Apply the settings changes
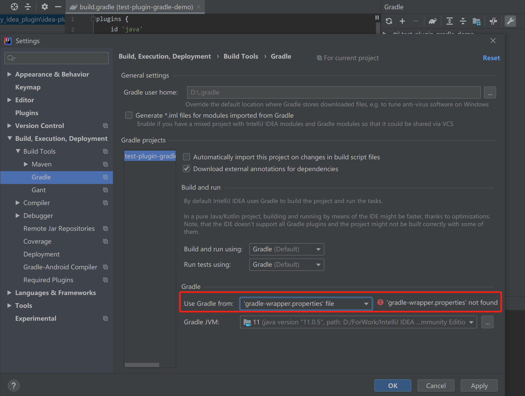Image resolution: width=525 pixels, height=396 pixels. pyautogui.click(x=479, y=385)
